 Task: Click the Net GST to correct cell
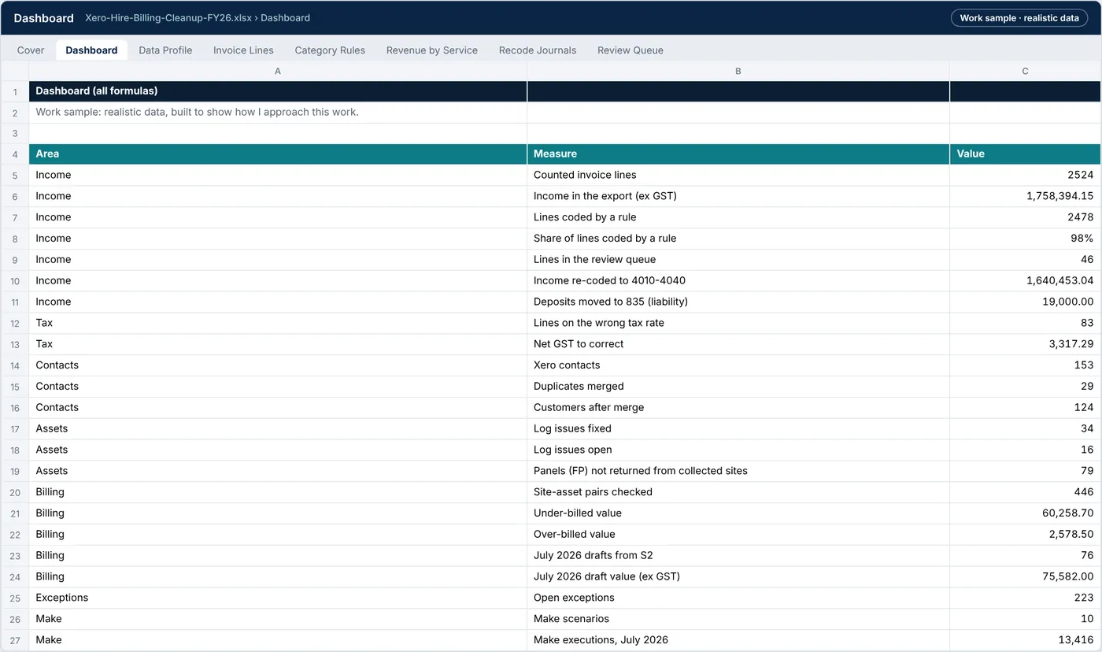pyautogui.click(x=738, y=344)
